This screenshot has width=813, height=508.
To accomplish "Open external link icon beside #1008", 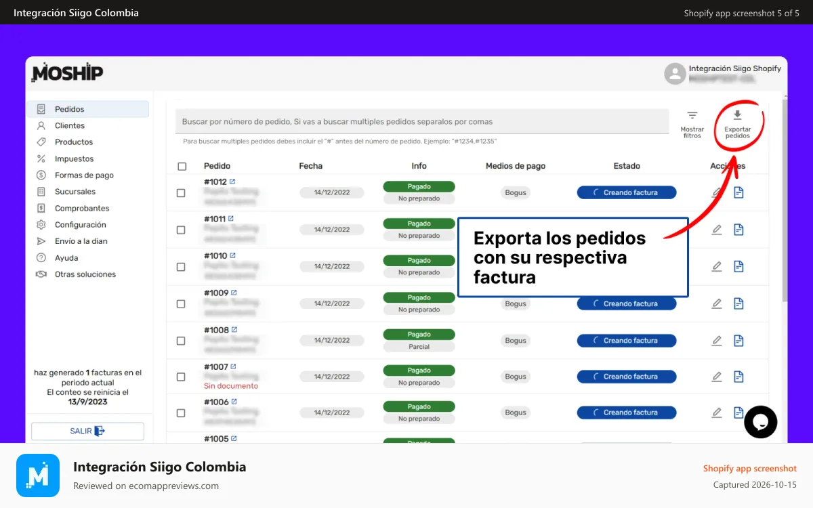I will pos(234,330).
